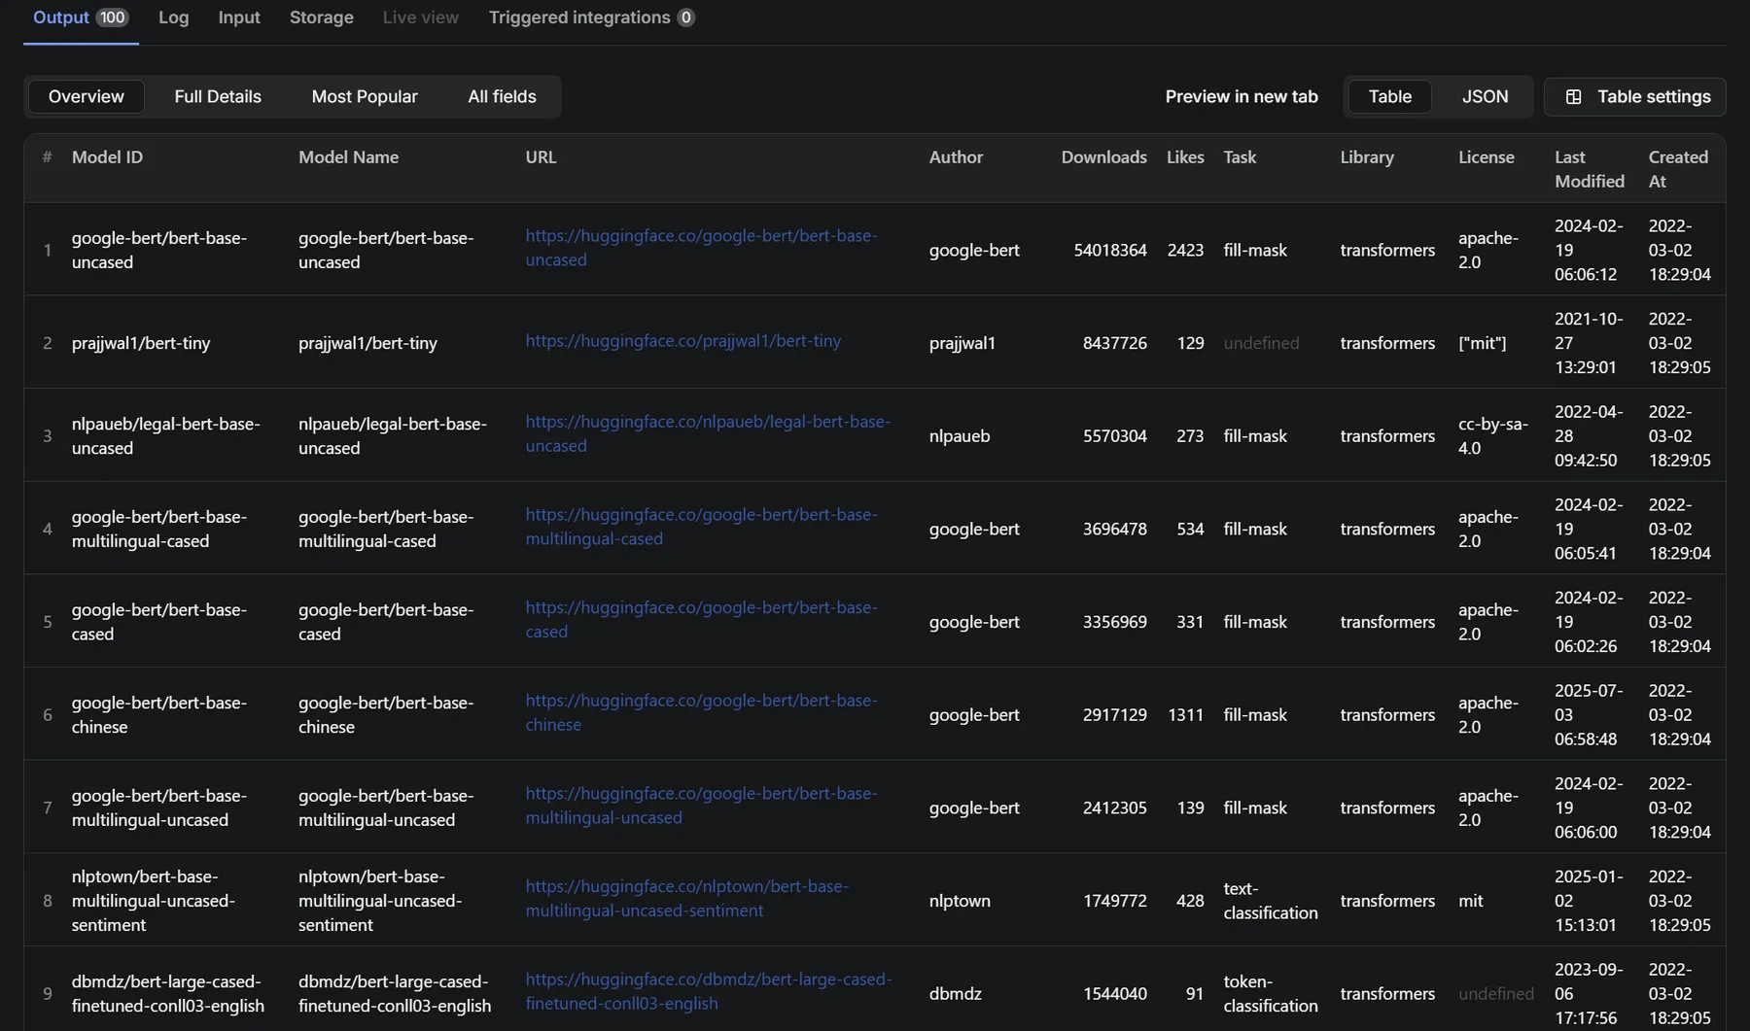This screenshot has height=1031, width=1750.
Task: Open the dbmdz bert-large-cased conll03 link
Action: 707,979
